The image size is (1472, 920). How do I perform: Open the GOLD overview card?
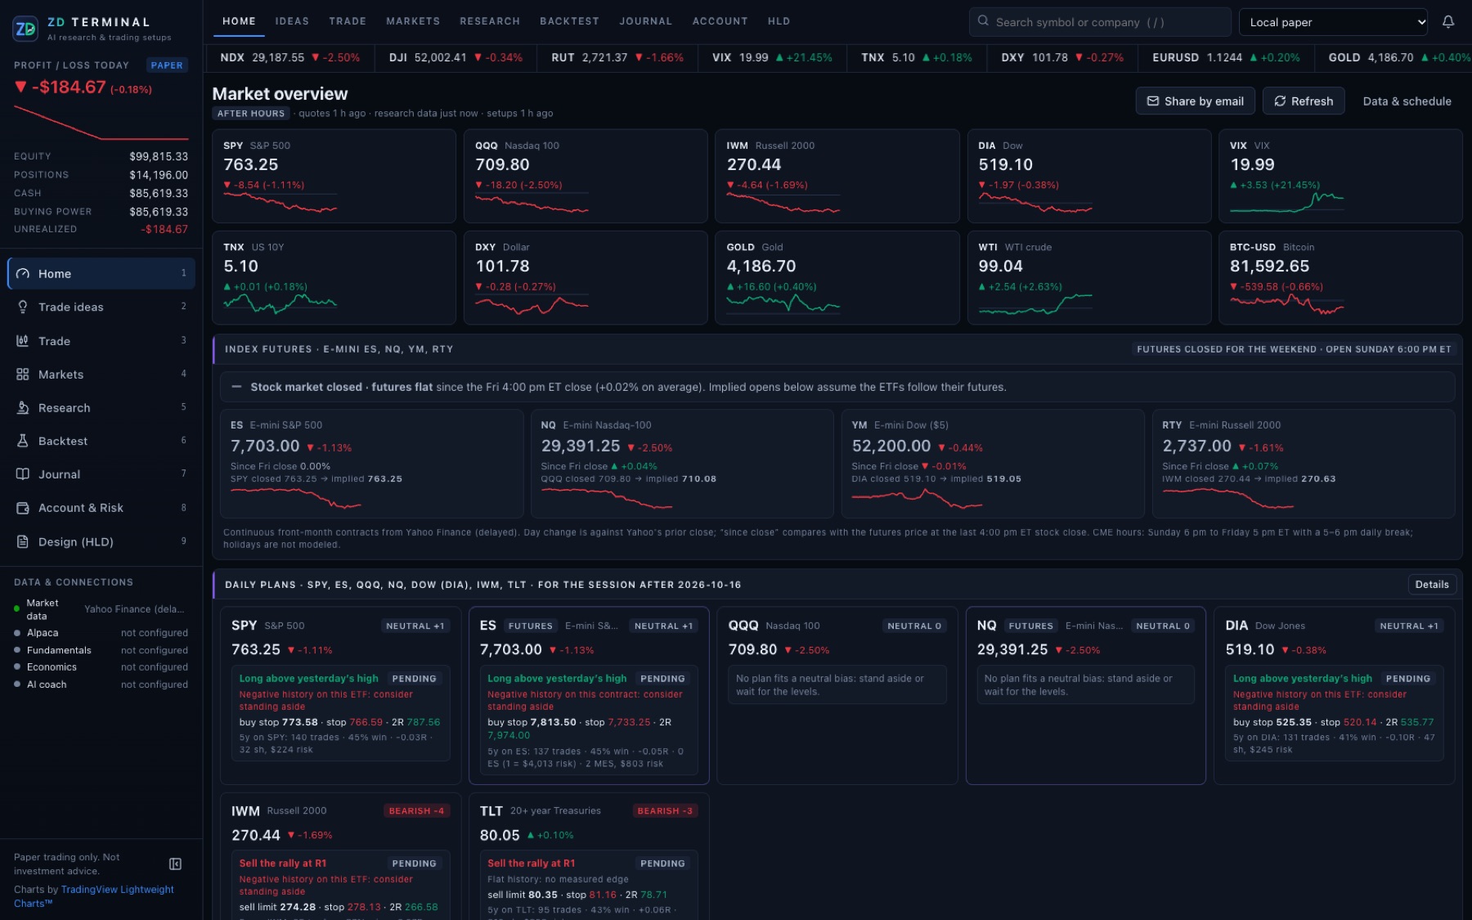pyautogui.click(x=837, y=277)
